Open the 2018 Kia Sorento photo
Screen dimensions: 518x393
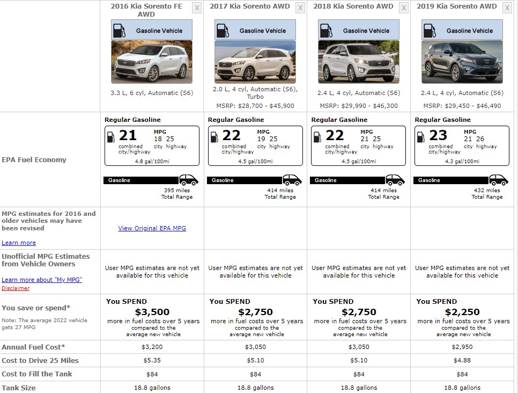[358, 62]
